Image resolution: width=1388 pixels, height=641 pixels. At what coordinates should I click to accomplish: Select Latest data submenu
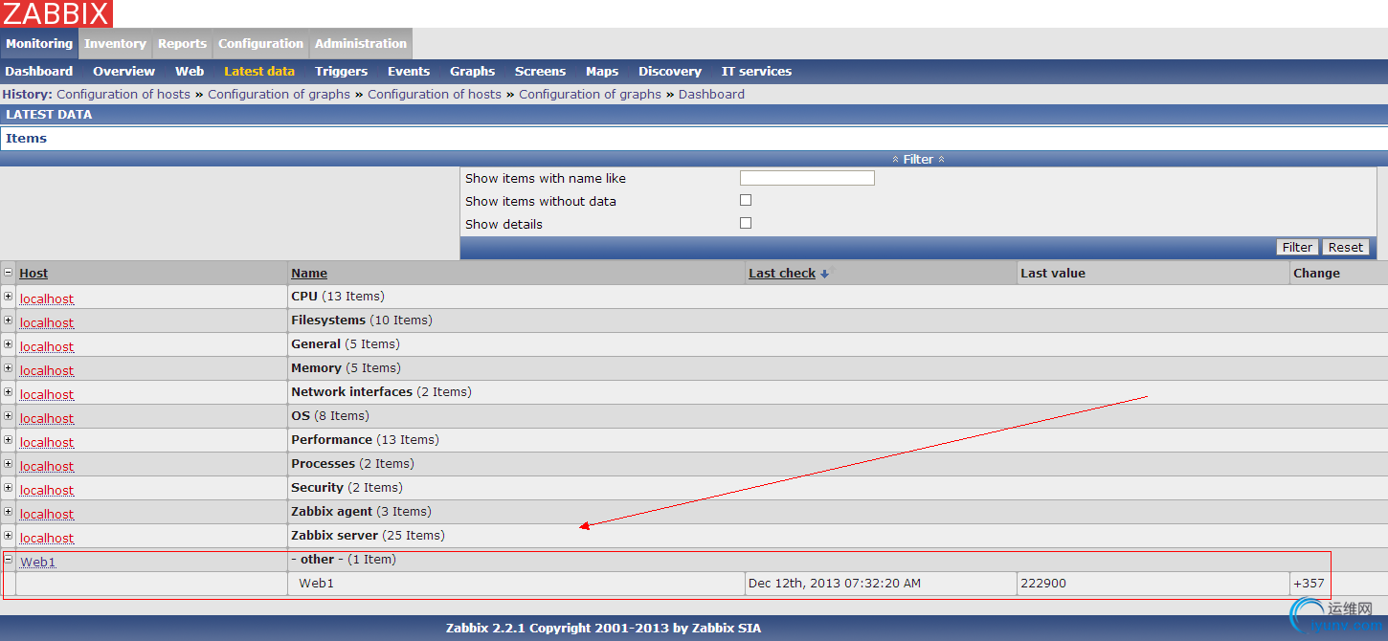(259, 72)
